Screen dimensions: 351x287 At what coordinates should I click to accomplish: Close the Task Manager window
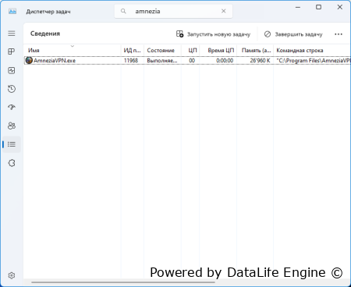[339, 7]
